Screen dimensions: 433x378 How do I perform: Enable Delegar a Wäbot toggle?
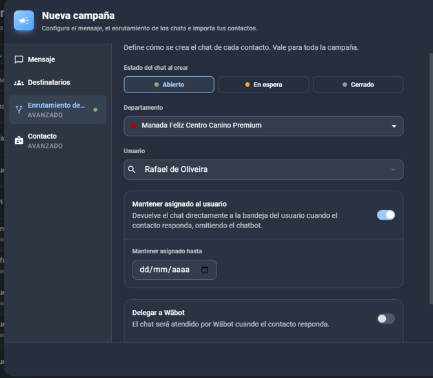[x=386, y=319]
